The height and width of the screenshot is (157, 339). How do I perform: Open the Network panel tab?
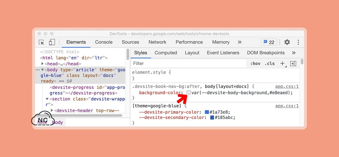click(x=157, y=42)
